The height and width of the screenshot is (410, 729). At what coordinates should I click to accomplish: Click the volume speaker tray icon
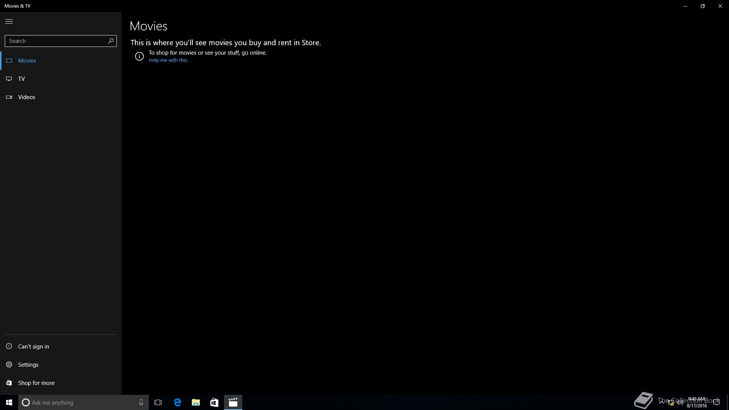680,402
